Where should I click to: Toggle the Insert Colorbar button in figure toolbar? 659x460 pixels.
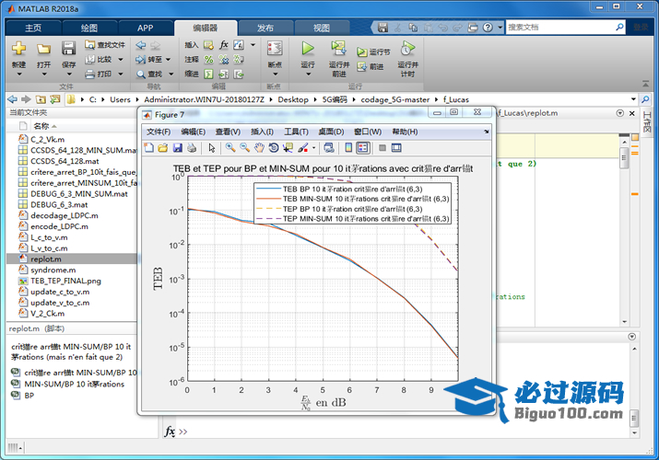348,147
